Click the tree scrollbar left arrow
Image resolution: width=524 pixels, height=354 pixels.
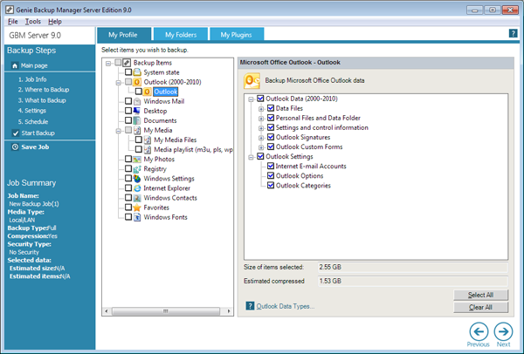coord(107,311)
